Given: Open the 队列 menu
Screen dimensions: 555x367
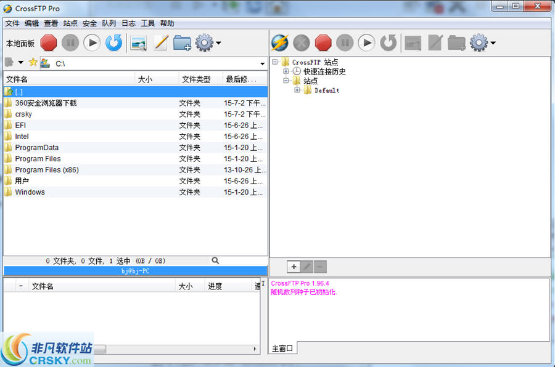Looking at the screenshot, I should click(109, 23).
